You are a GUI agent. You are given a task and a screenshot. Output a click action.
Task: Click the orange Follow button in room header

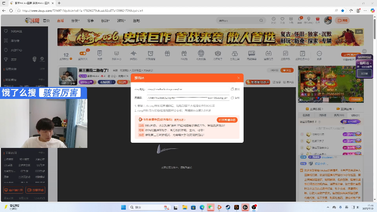(287, 70)
